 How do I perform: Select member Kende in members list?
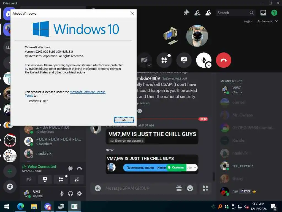tap(248, 141)
